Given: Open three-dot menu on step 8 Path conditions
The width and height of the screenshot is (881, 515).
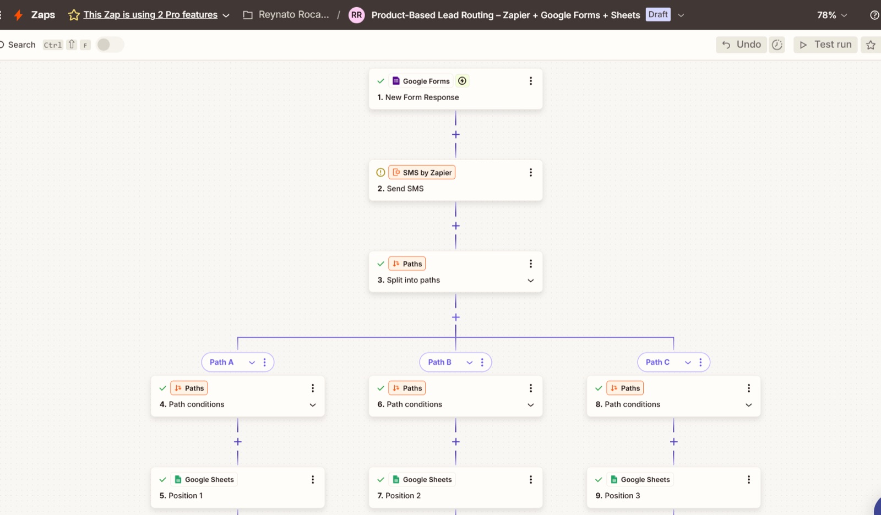Looking at the screenshot, I should point(749,388).
